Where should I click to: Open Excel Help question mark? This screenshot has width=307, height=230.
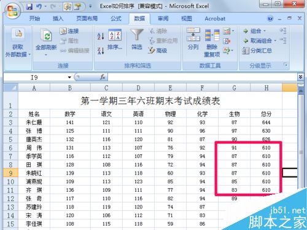click(x=270, y=18)
